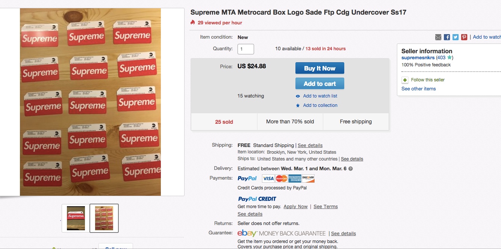Click the main Supreme Metrocards product image
The height and width of the screenshot is (249, 501).
90,102
